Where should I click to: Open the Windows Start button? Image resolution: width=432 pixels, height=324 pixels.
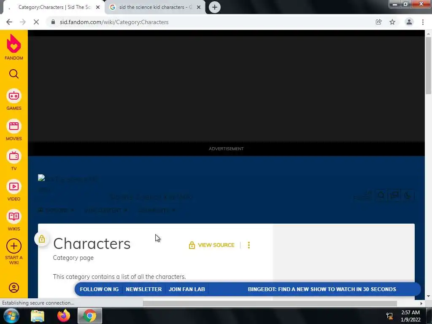click(x=11, y=316)
